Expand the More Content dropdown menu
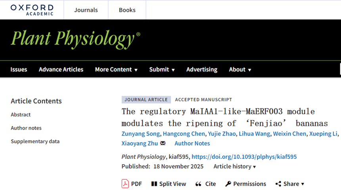This screenshot has width=341, height=190. click(116, 70)
